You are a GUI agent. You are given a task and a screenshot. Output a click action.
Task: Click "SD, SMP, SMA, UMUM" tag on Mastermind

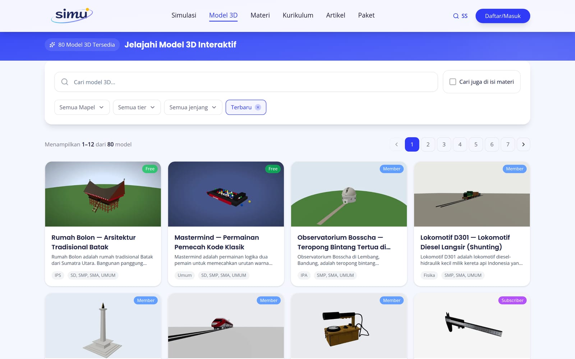tap(224, 275)
